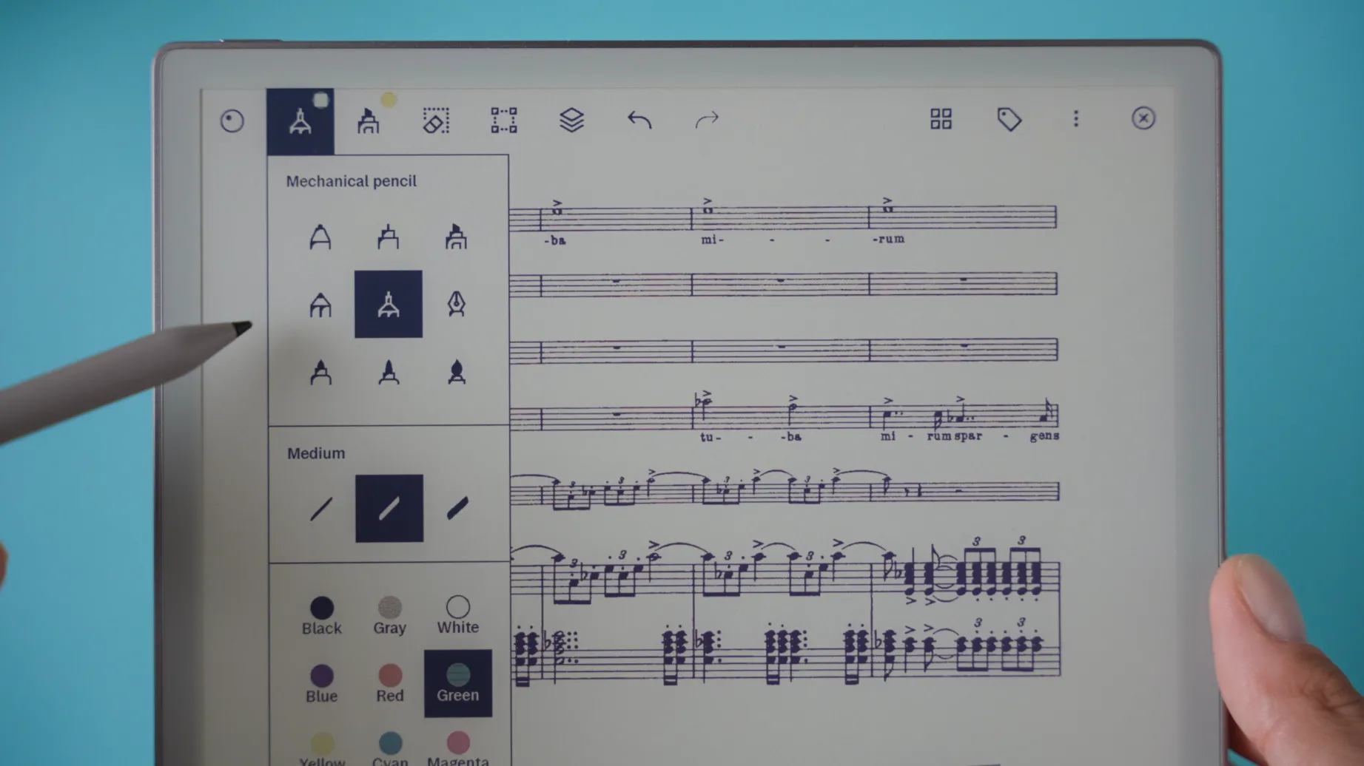This screenshot has height=766, width=1364.
Task: Close the document with the X button
Action: pyautogui.click(x=1143, y=118)
